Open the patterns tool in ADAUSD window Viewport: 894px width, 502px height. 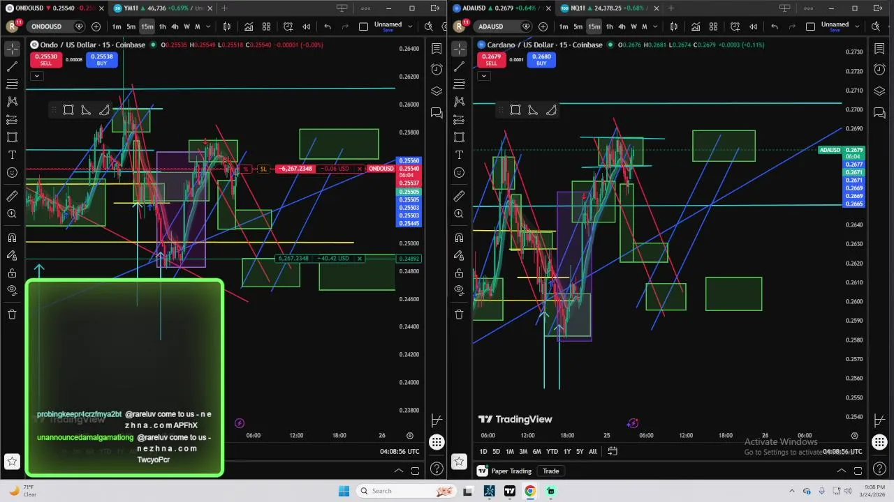[x=459, y=102]
